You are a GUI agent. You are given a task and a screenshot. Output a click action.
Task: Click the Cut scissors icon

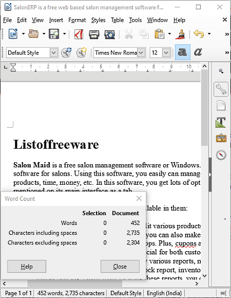click(x=129, y=34)
